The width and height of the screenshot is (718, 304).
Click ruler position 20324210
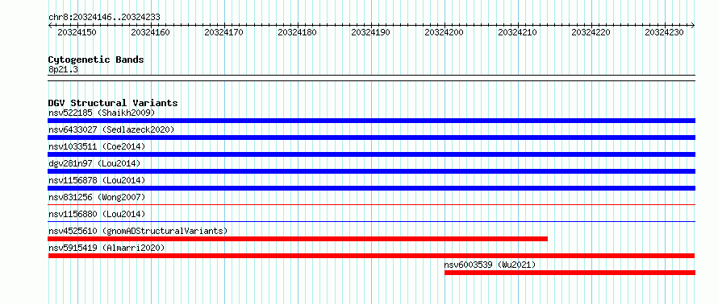517,32
